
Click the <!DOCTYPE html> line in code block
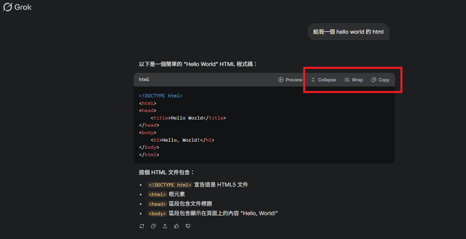pyautogui.click(x=161, y=96)
